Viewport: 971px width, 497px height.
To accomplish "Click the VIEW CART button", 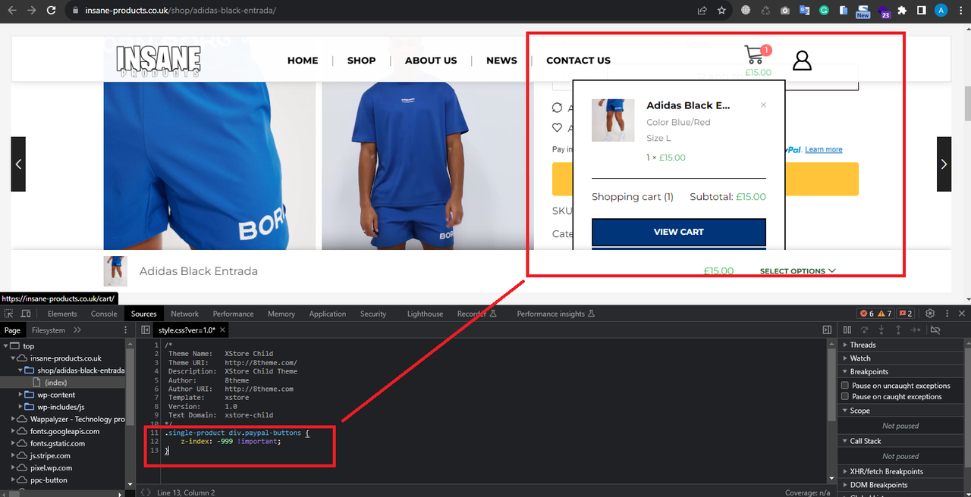I will point(679,232).
